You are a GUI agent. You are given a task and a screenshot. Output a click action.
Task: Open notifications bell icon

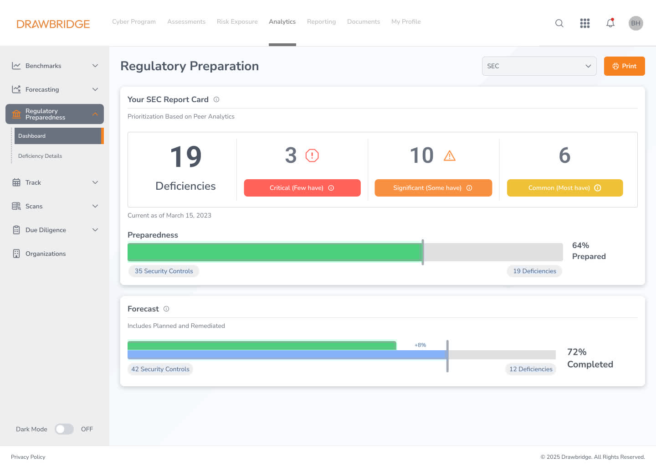[610, 23]
